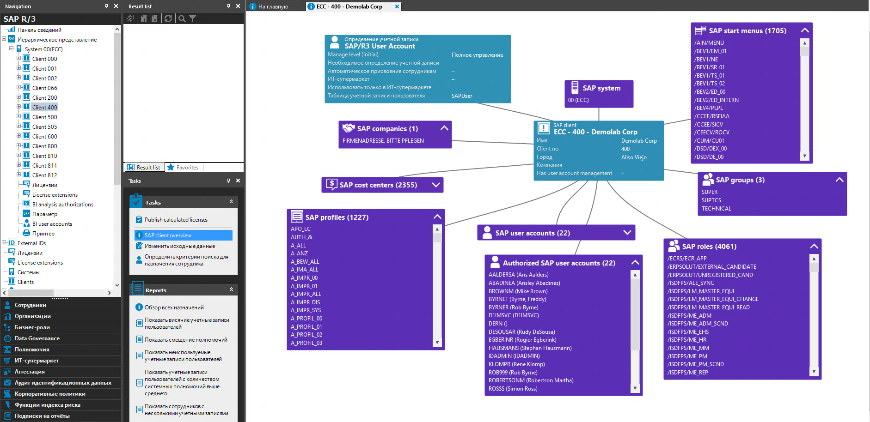Collapse the SAP profiles tile
The width and height of the screenshot is (870, 422).
[437, 217]
